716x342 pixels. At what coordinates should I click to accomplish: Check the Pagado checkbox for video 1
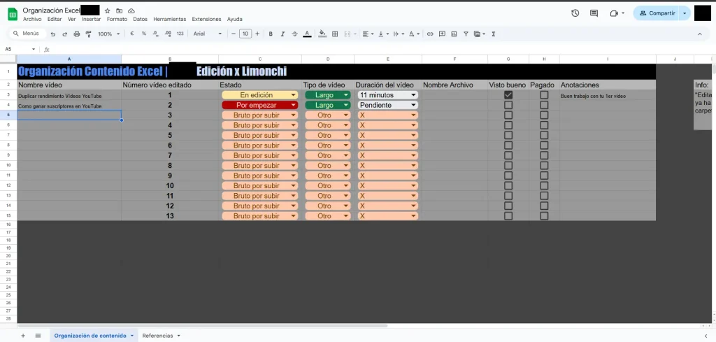544,94
